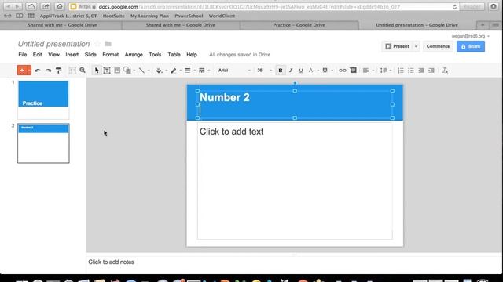Click the red new slide plus button
The height and width of the screenshot is (282, 503).
tap(21, 70)
